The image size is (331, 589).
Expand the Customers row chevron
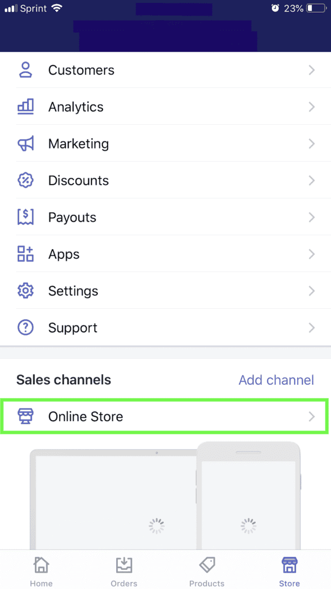click(311, 70)
